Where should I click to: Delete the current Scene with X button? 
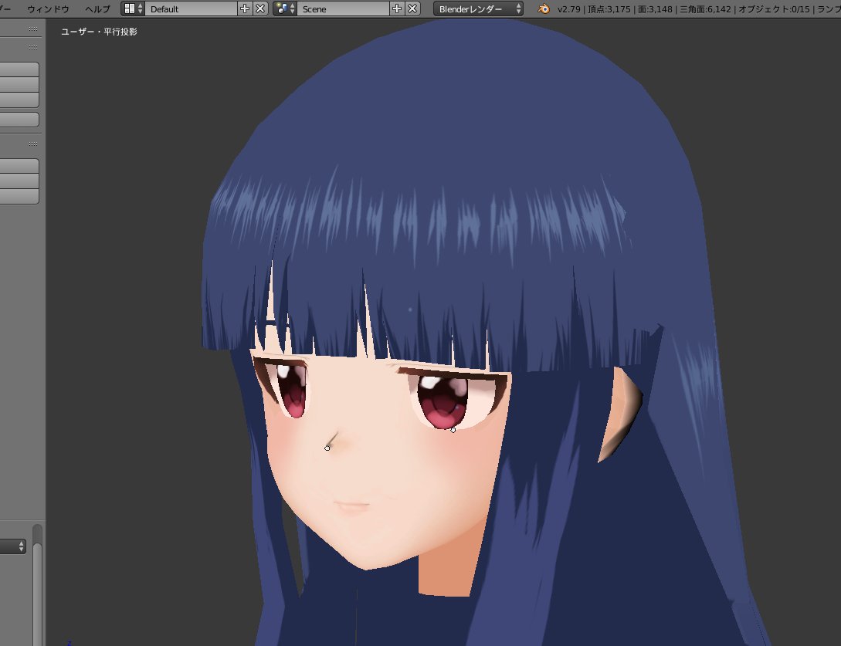tap(412, 8)
